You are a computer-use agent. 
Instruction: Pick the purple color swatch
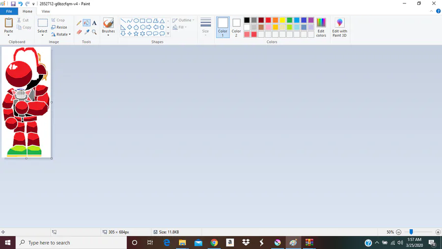[311, 20]
